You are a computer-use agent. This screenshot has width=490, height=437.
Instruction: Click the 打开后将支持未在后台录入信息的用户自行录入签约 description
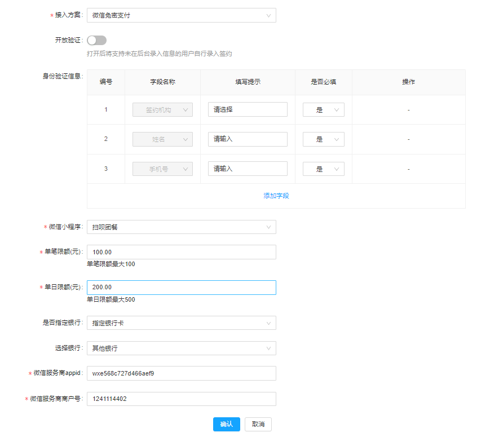160,54
